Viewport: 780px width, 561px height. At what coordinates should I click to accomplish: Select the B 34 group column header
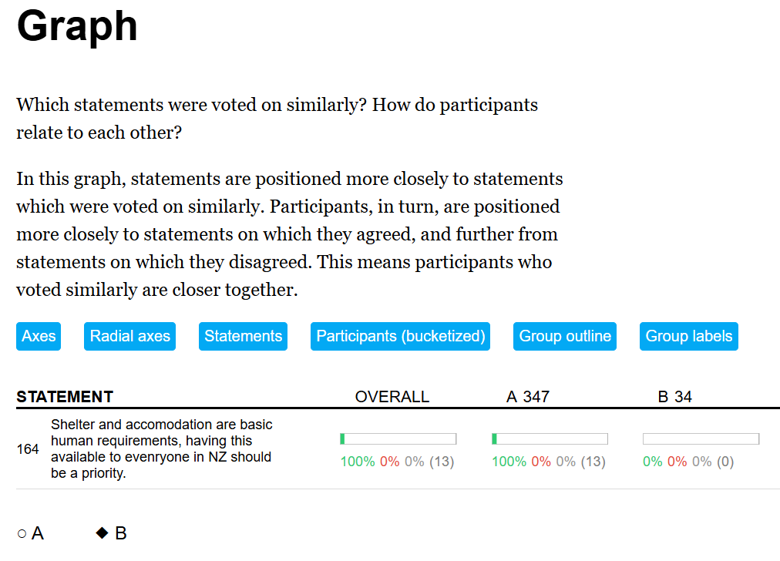[674, 397]
